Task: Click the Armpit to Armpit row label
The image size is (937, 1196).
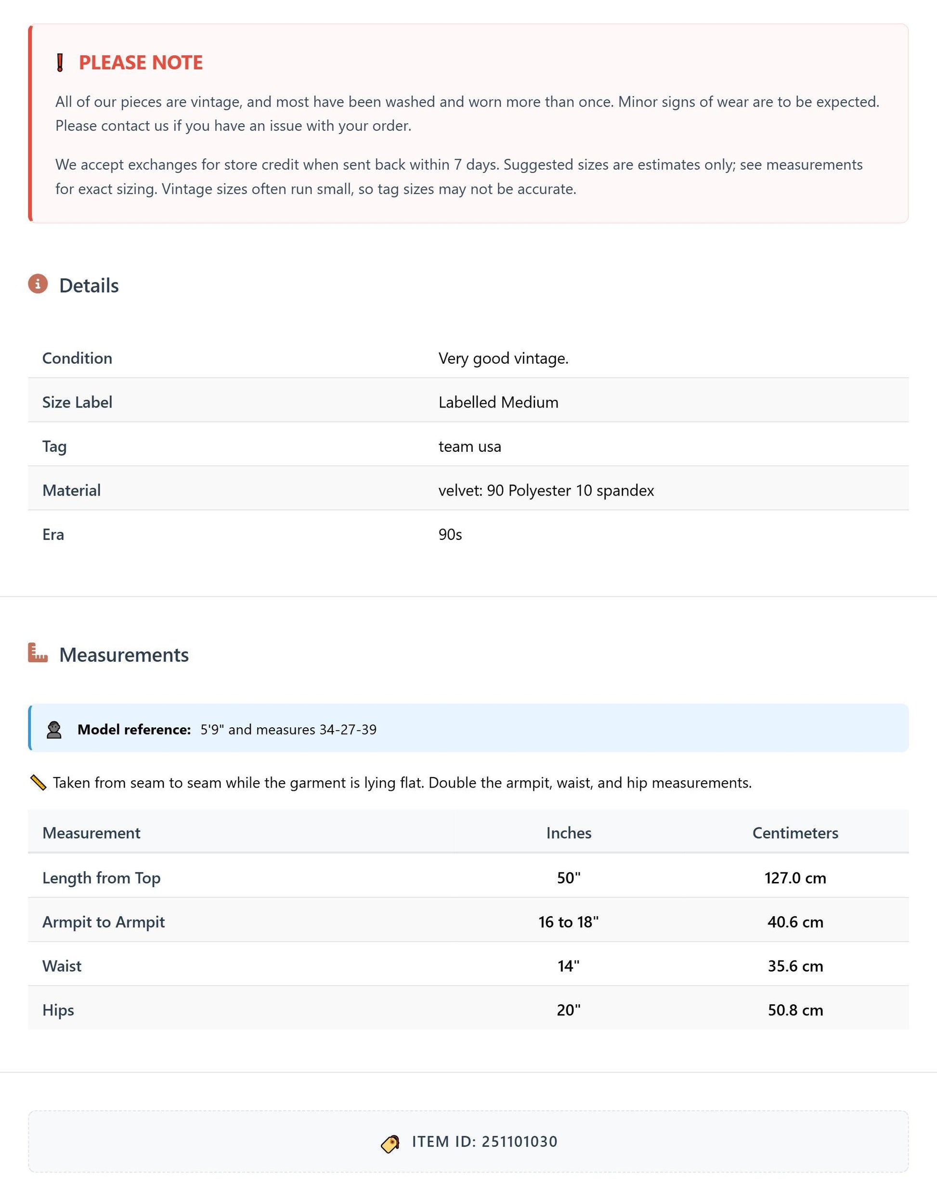Action: pyautogui.click(x=104, y=921)
